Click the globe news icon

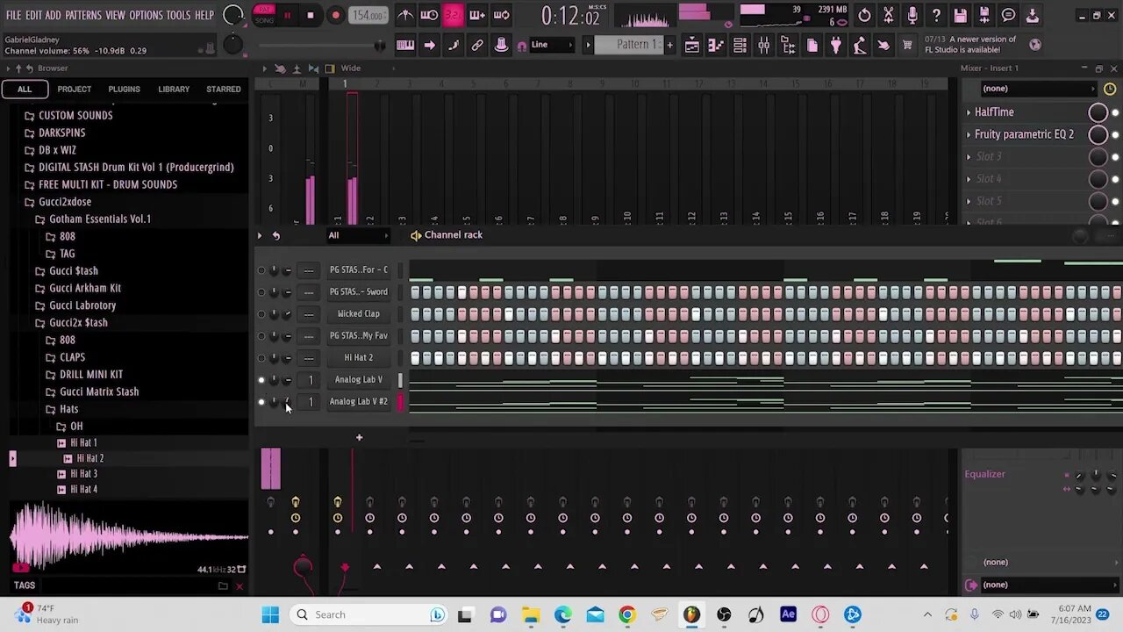(x=1035, y=45)
